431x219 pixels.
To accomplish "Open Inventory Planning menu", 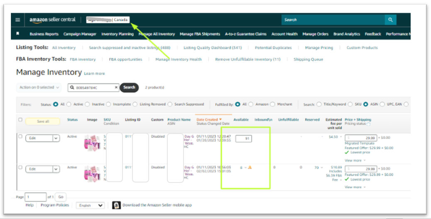I will coord(118,34).
